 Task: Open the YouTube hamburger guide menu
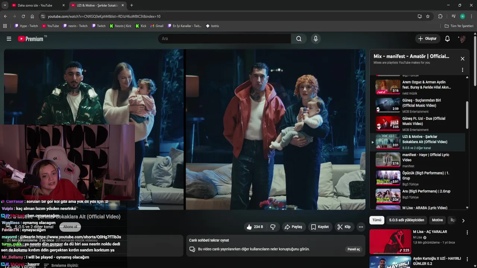(9, 39)
